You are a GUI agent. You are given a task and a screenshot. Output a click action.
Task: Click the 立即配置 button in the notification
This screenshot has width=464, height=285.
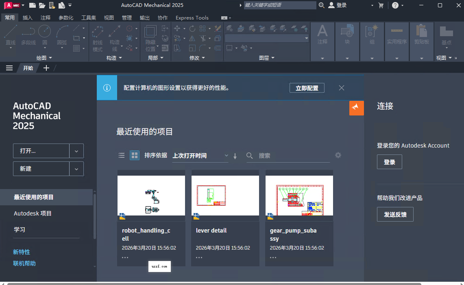click(x=307, y=88)
